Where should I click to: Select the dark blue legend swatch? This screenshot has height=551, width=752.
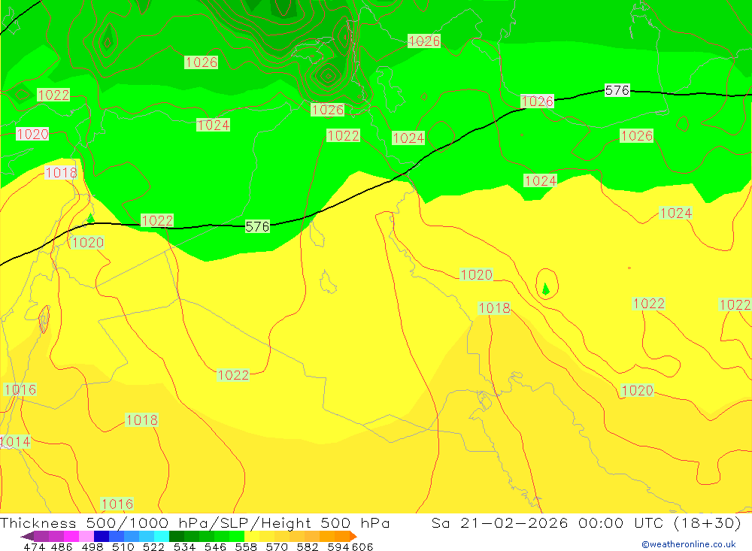[102, 536]
